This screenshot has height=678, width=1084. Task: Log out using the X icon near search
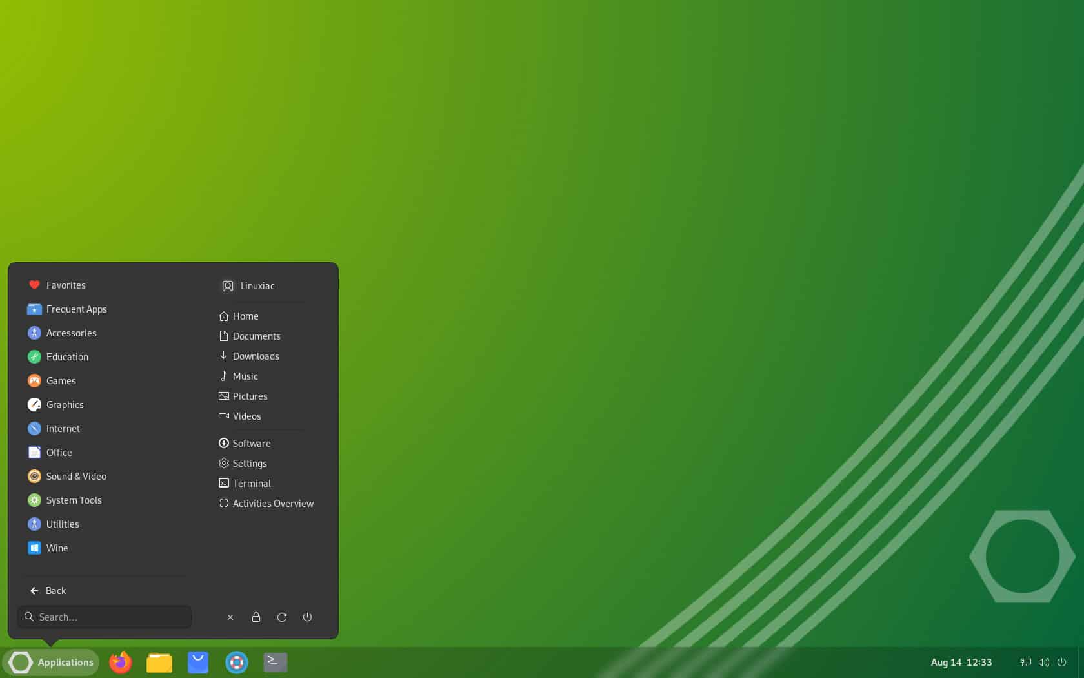(230, 617)
